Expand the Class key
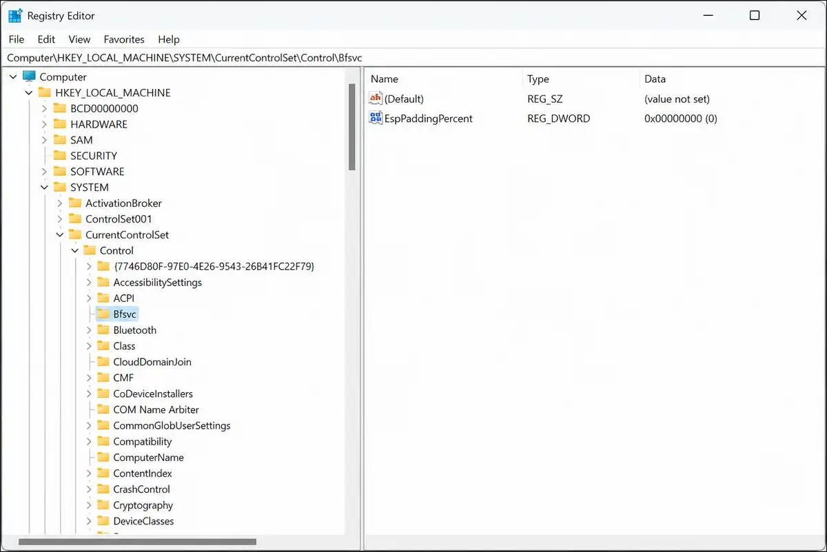Image resolution: width=827 pixels, height=552 pixels. (89, 346)
